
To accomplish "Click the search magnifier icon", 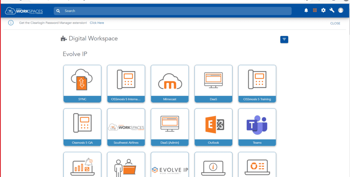I will (58, 11).
